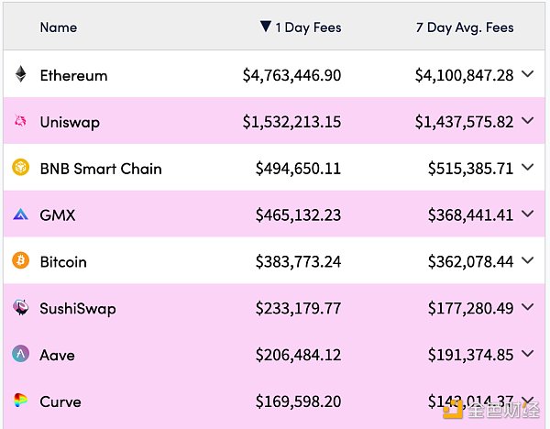Click the GMX triangle icon
This screenshot has width=550, height=429.
pos(20,214)
